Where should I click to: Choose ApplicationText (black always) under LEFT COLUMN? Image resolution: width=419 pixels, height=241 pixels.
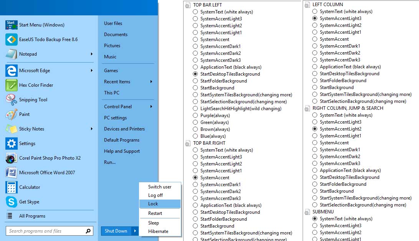[315, 67]
